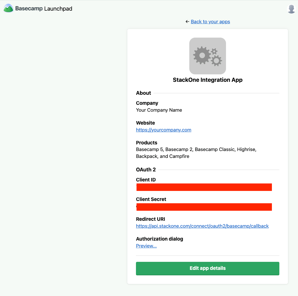Click the Basecamp Launchpad title text
The image size is (298, 296).
click(x=44, y=9)
